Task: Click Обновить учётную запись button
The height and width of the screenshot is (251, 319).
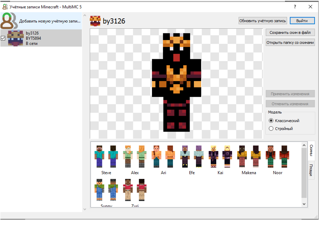Action: 263,21
